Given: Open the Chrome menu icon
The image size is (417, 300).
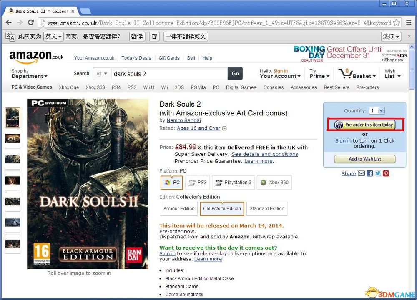Looking at the screenshot, I should coord(409,22).
